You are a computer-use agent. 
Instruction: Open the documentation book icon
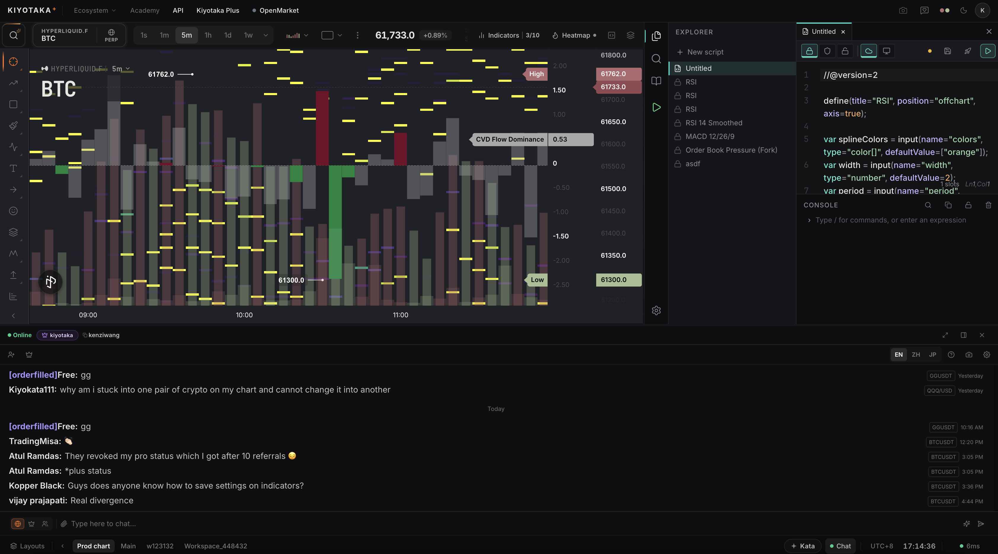(x=656, y=81)
